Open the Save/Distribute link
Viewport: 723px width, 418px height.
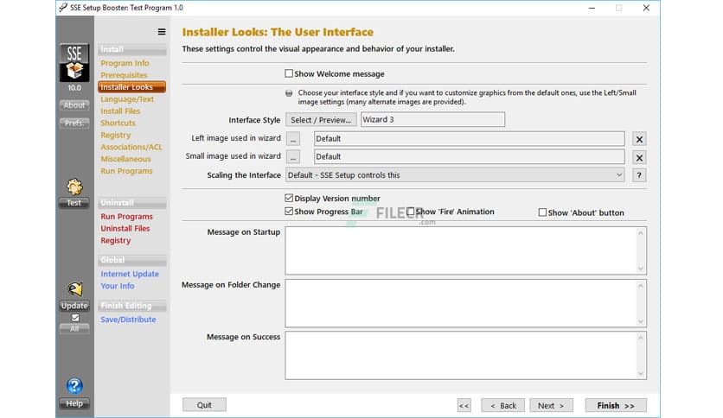click(x=128, y=320)
